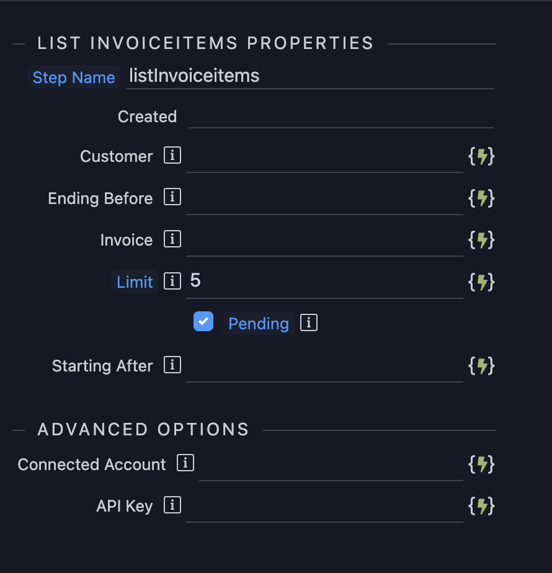
Task: Click the Limit field showing 5
Action: [x=324, y=282]
